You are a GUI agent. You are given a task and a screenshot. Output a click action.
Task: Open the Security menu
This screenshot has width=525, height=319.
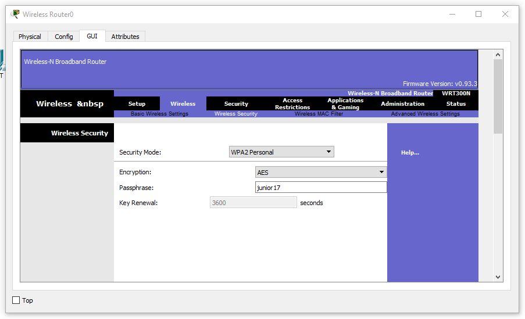[236, 104]
